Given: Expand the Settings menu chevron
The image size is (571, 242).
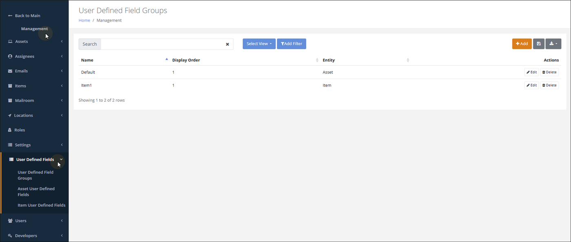Looking at the screenshot, I should click(x=62, y=145).
